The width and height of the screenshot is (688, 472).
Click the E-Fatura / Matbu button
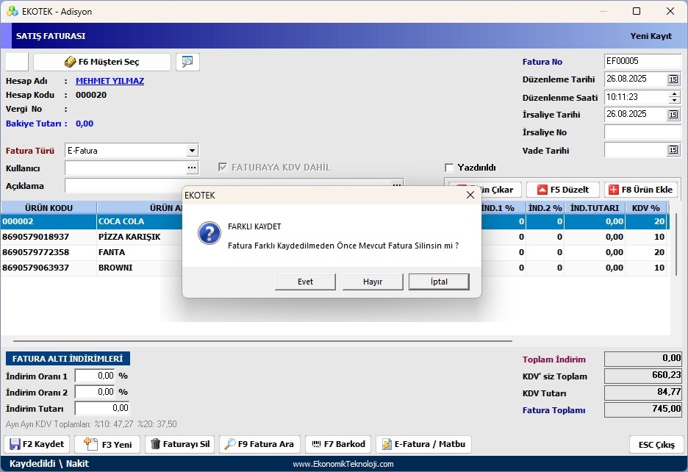(x=424, y=444)
